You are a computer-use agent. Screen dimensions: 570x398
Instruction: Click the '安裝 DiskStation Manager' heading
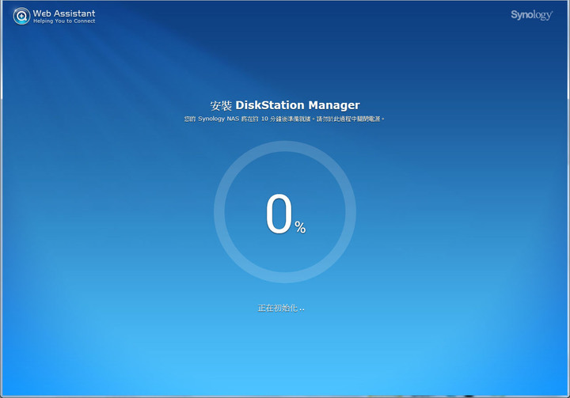[x=285, y=105]
